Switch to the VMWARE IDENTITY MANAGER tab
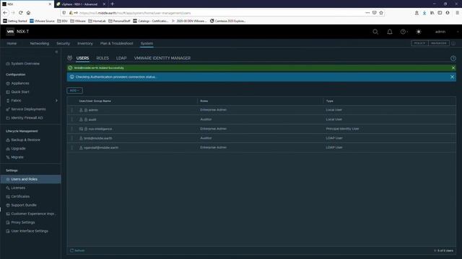Viewport: 462px width, 259px height. click(x=162, y=58)
